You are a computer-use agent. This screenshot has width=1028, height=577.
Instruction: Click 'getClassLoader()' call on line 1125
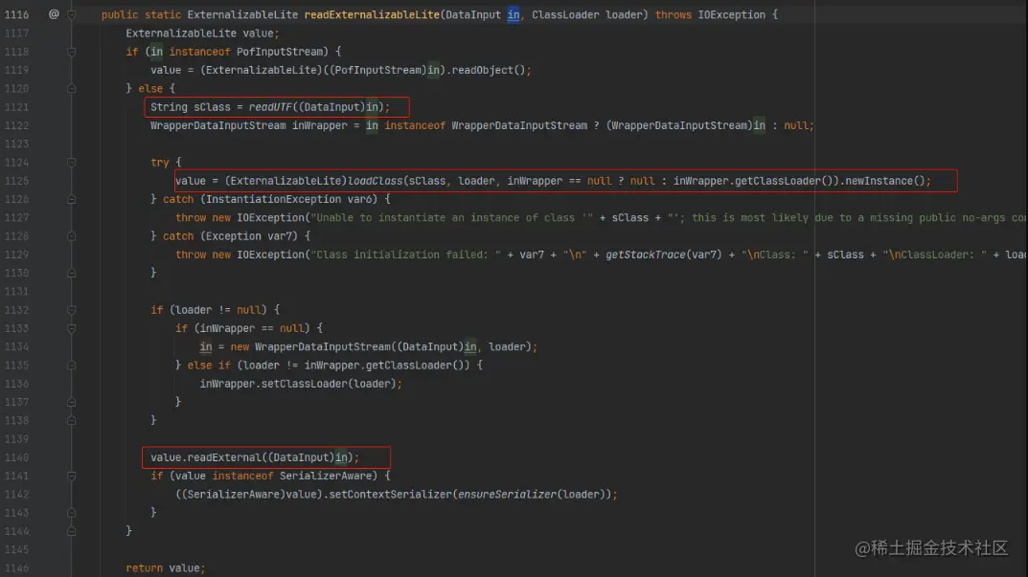(784, 181)
